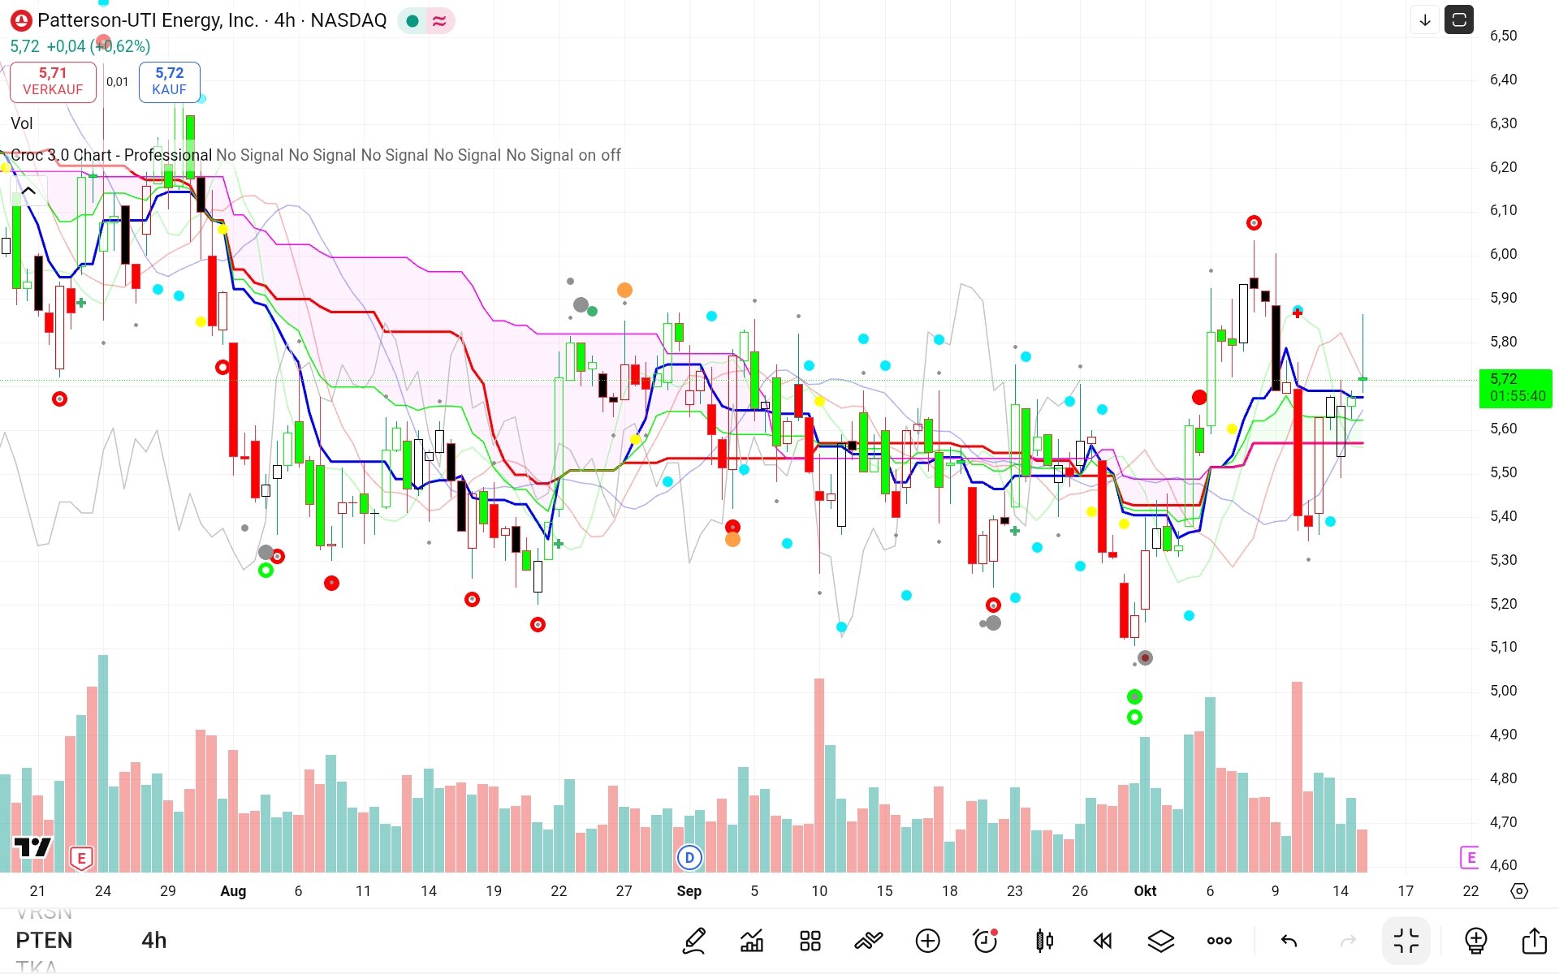
Task: Click the 5,72 KAUF buy button
Action: pyautogui.click(x=169, y=81)
